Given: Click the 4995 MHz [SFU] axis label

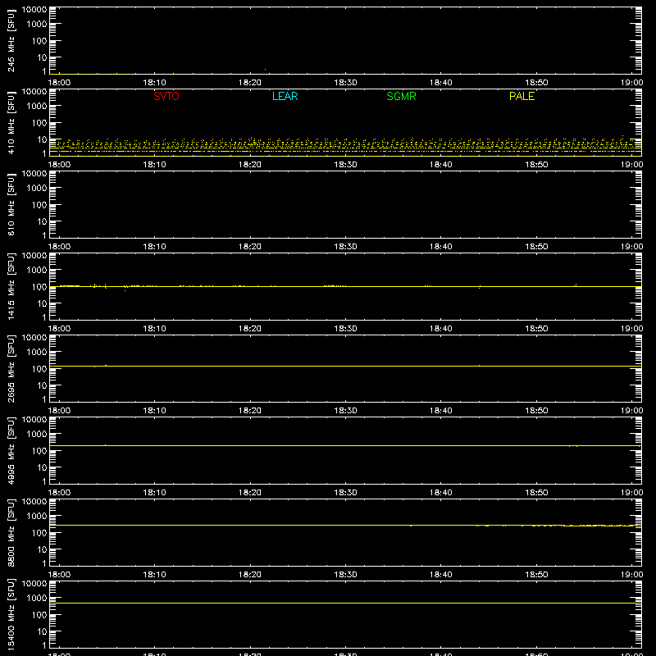Looking at the screenshot, I should 11,450.
